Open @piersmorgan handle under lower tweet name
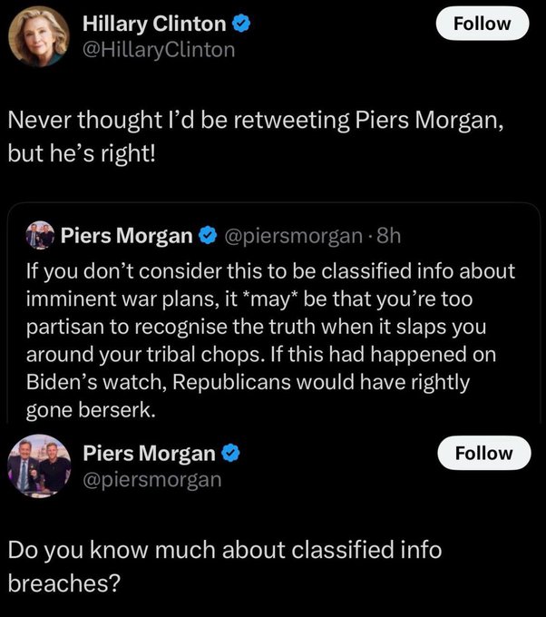Screen dimensions: 546x617 pyautogui.click(x=151, y=479)
